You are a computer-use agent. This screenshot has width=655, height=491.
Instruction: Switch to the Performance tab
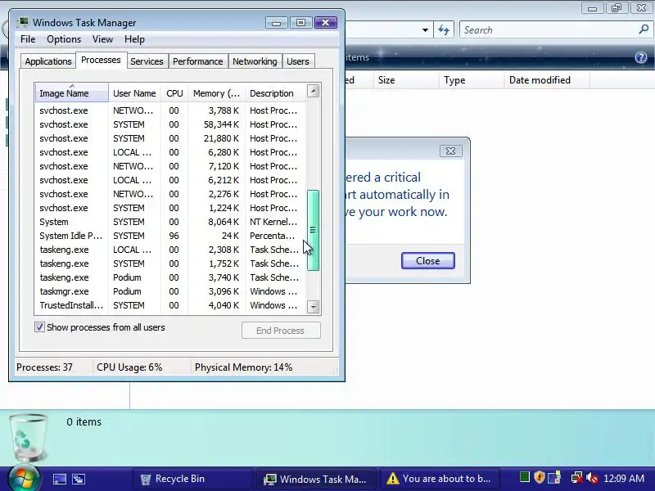coord(198,61)
